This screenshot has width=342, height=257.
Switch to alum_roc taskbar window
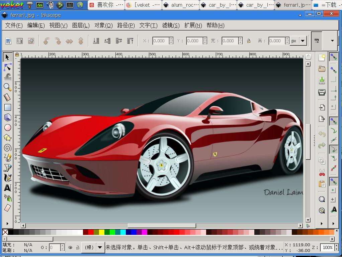181,5
